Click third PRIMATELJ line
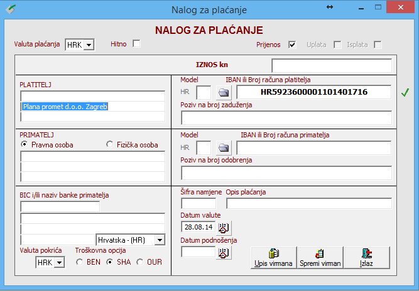This screenshot has width=419, height=291. tap(93, 177)
